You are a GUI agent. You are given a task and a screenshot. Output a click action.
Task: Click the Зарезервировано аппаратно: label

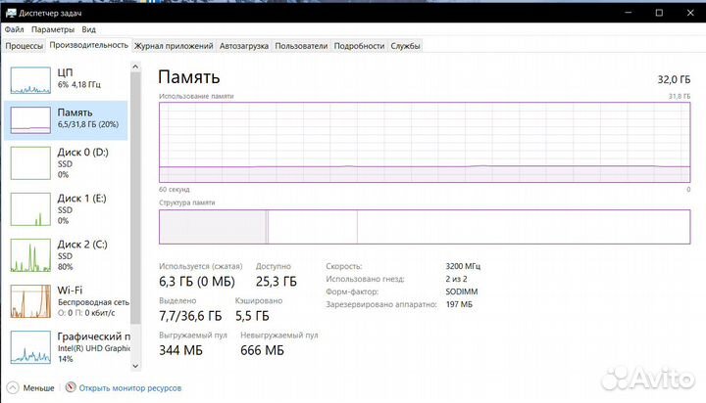pos(381,304)
